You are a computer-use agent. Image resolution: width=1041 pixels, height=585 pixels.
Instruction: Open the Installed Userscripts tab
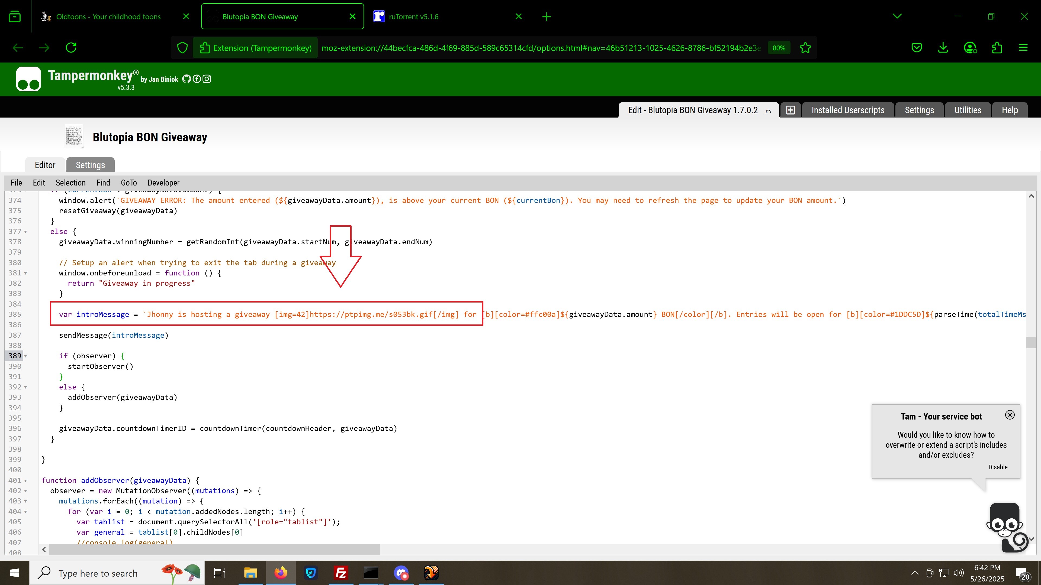[848, 110]
